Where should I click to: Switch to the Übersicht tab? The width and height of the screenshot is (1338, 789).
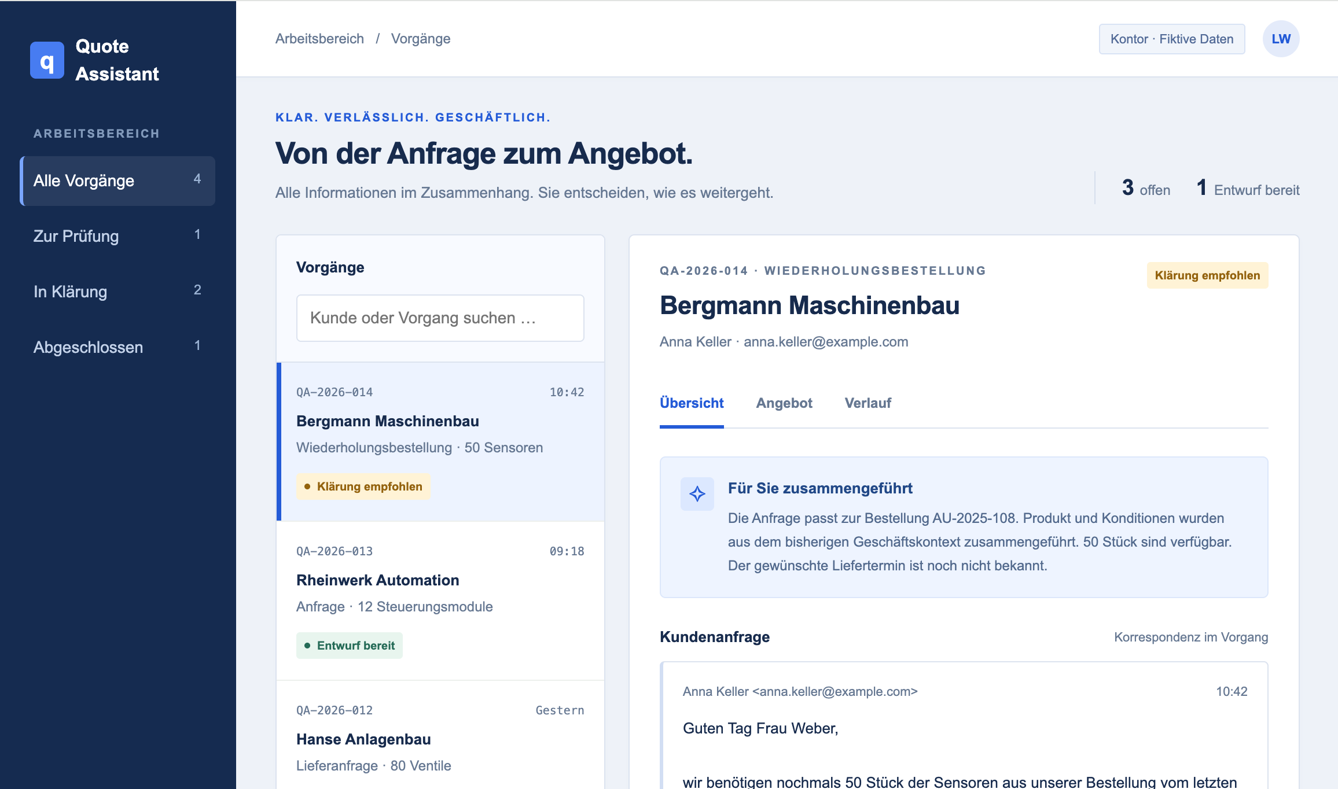pos(692,403)
